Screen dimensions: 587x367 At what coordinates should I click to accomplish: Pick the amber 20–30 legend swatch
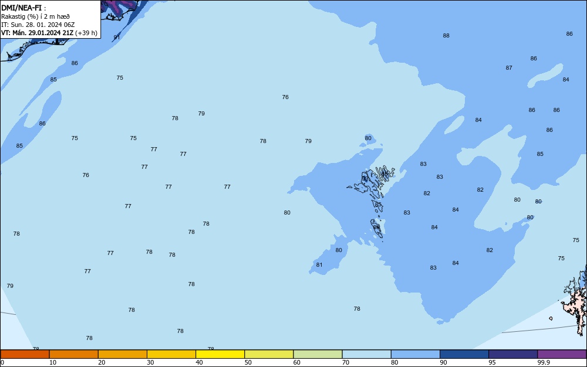pos(123,354)
